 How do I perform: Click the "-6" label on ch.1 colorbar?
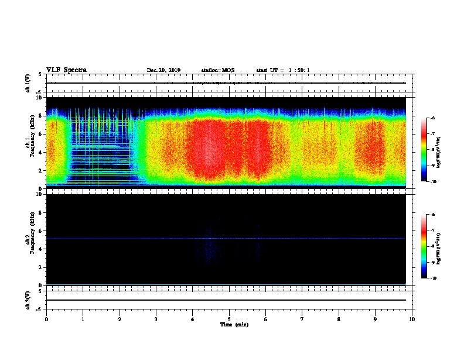click(432, 118)
